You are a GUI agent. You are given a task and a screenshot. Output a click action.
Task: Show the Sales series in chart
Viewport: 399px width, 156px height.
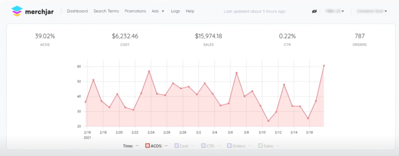pos(260,146)
